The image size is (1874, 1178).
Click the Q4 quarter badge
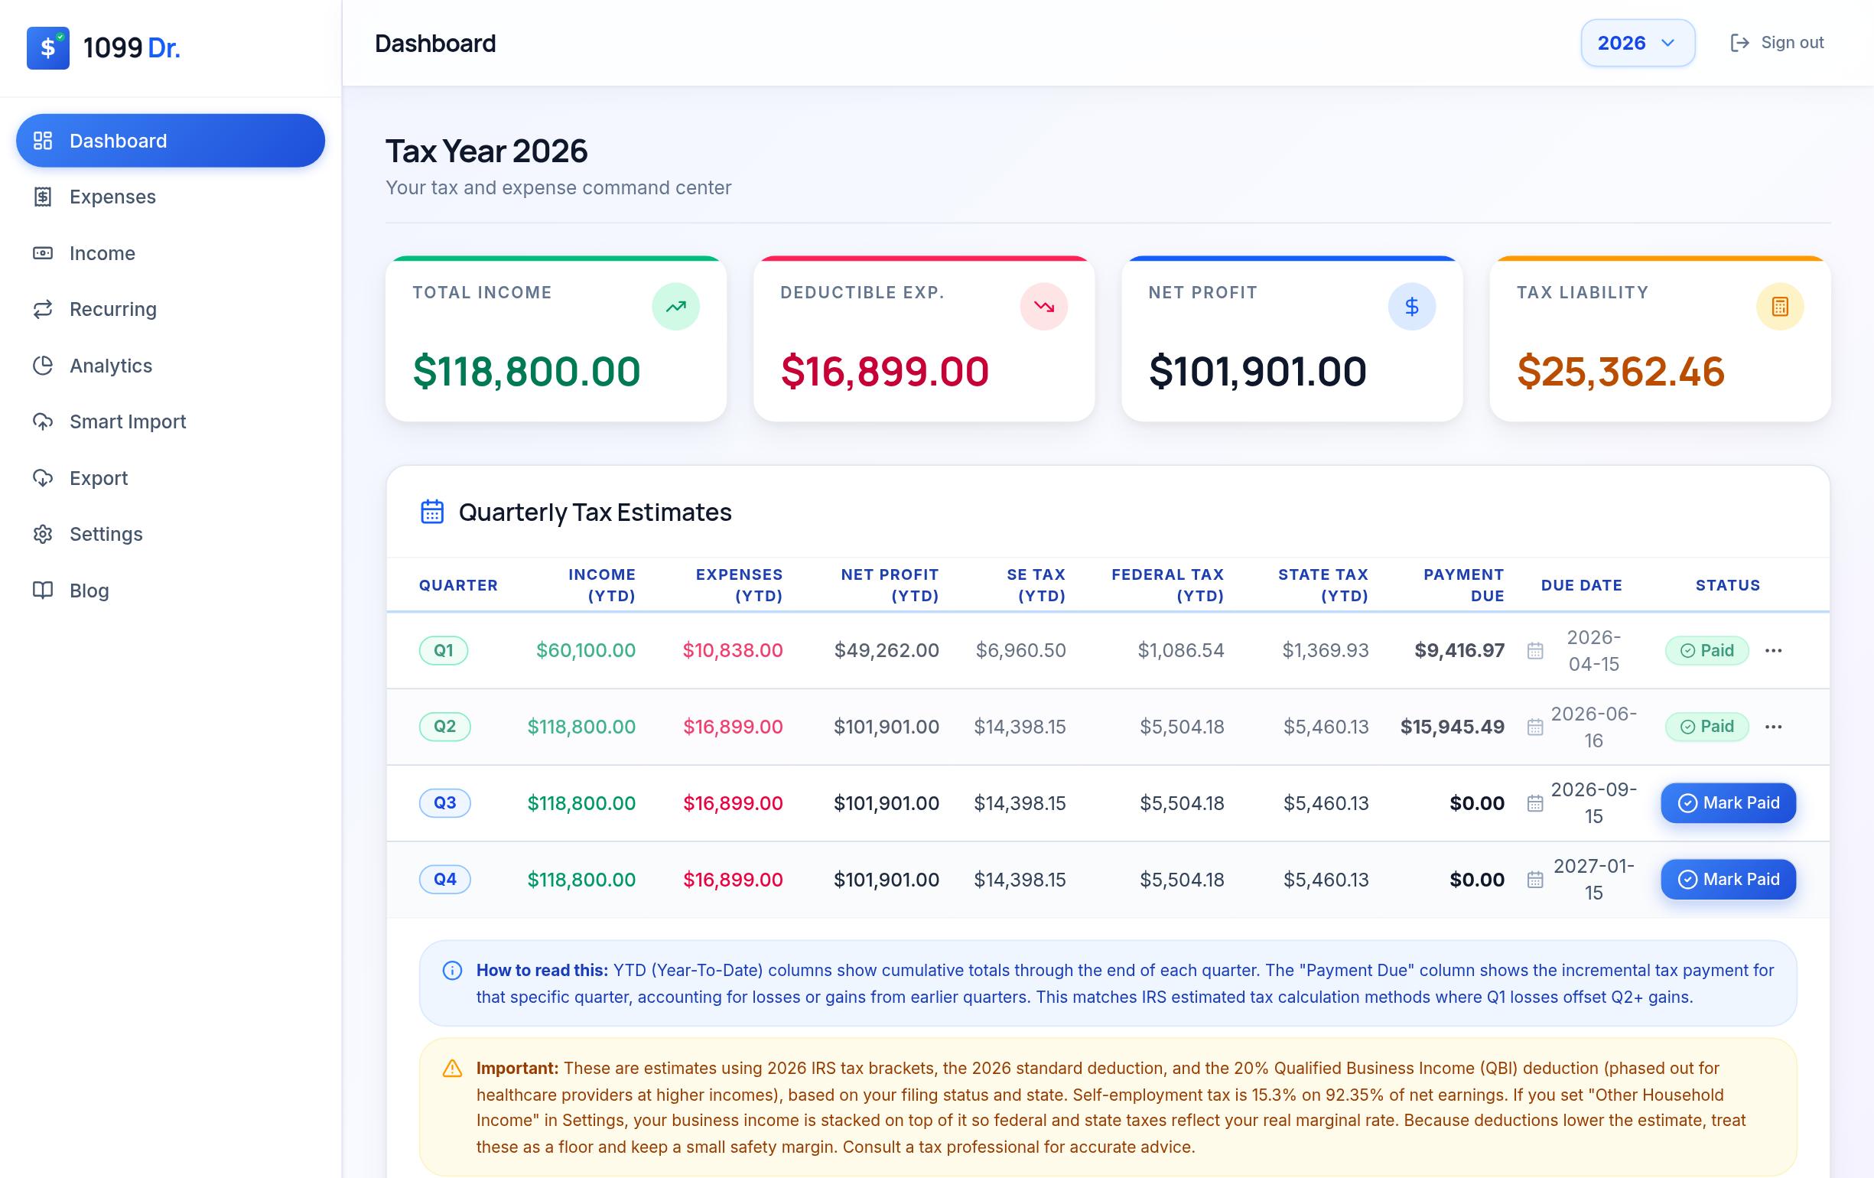(444, 879)
